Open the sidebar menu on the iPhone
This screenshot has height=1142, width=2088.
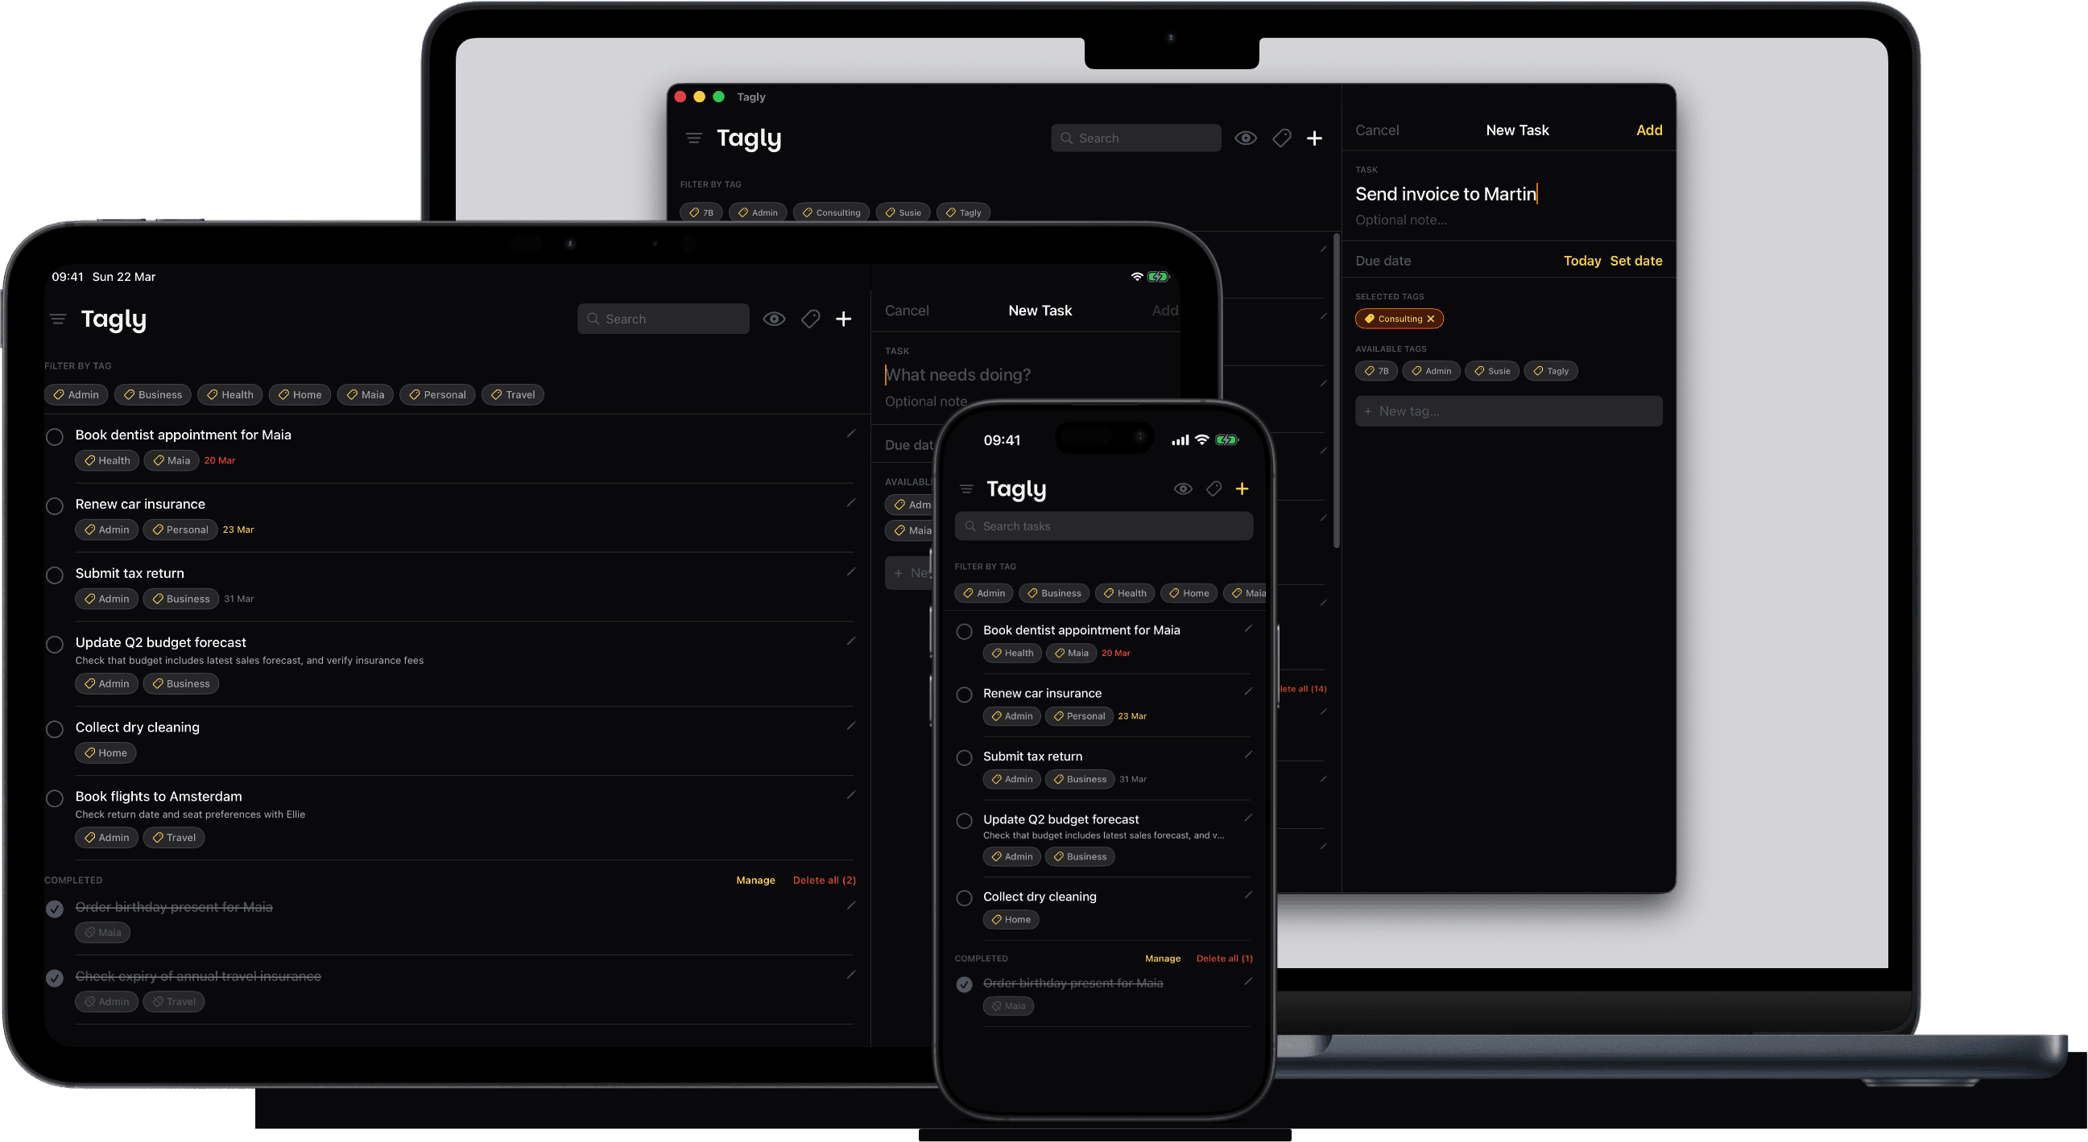[965, 489]
